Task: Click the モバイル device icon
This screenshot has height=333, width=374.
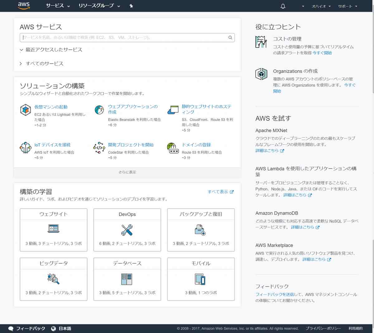Action: pos(200,279)
